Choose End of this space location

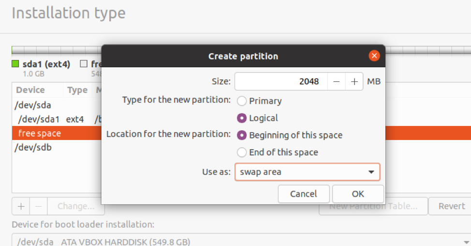pyautogui.click(x=242, y=152)
